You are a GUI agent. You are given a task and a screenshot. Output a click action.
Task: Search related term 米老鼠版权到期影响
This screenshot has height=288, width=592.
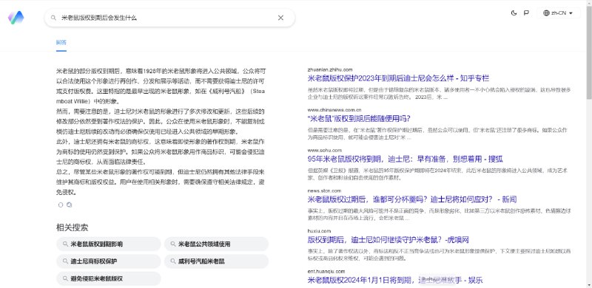[x=109, y=244]
